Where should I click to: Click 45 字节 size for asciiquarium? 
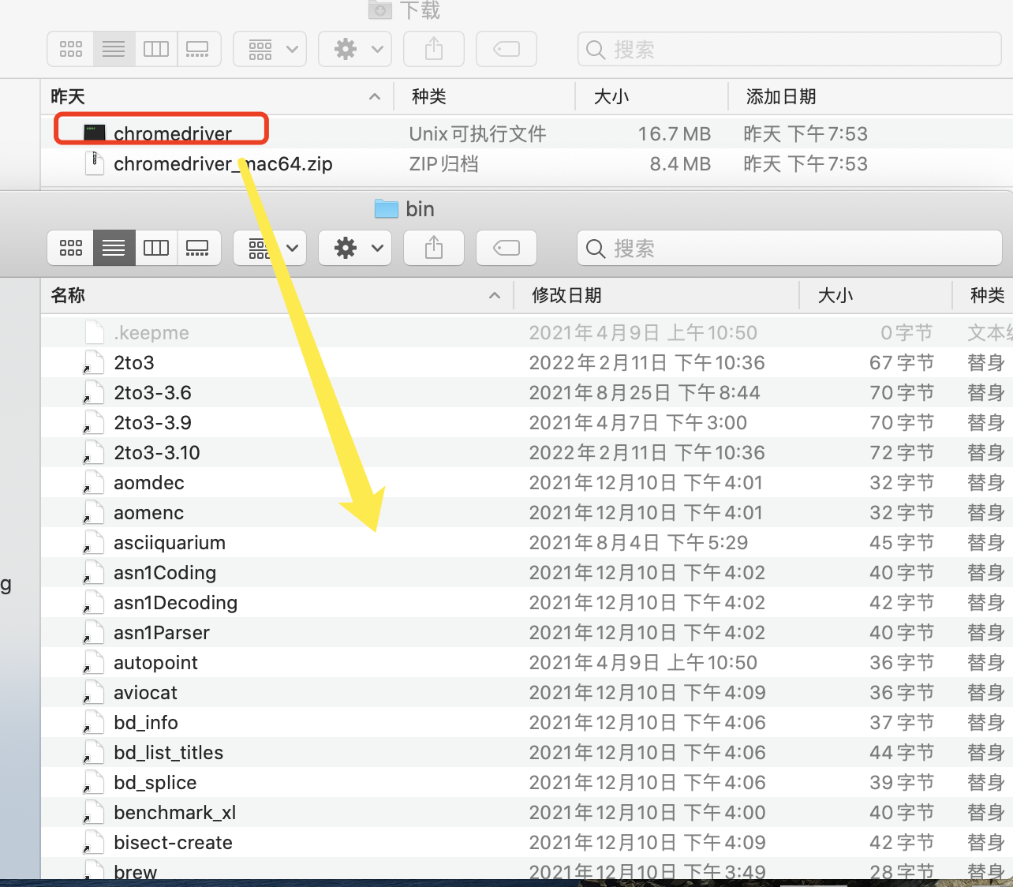pyautogui.click(x=902, y=542)
